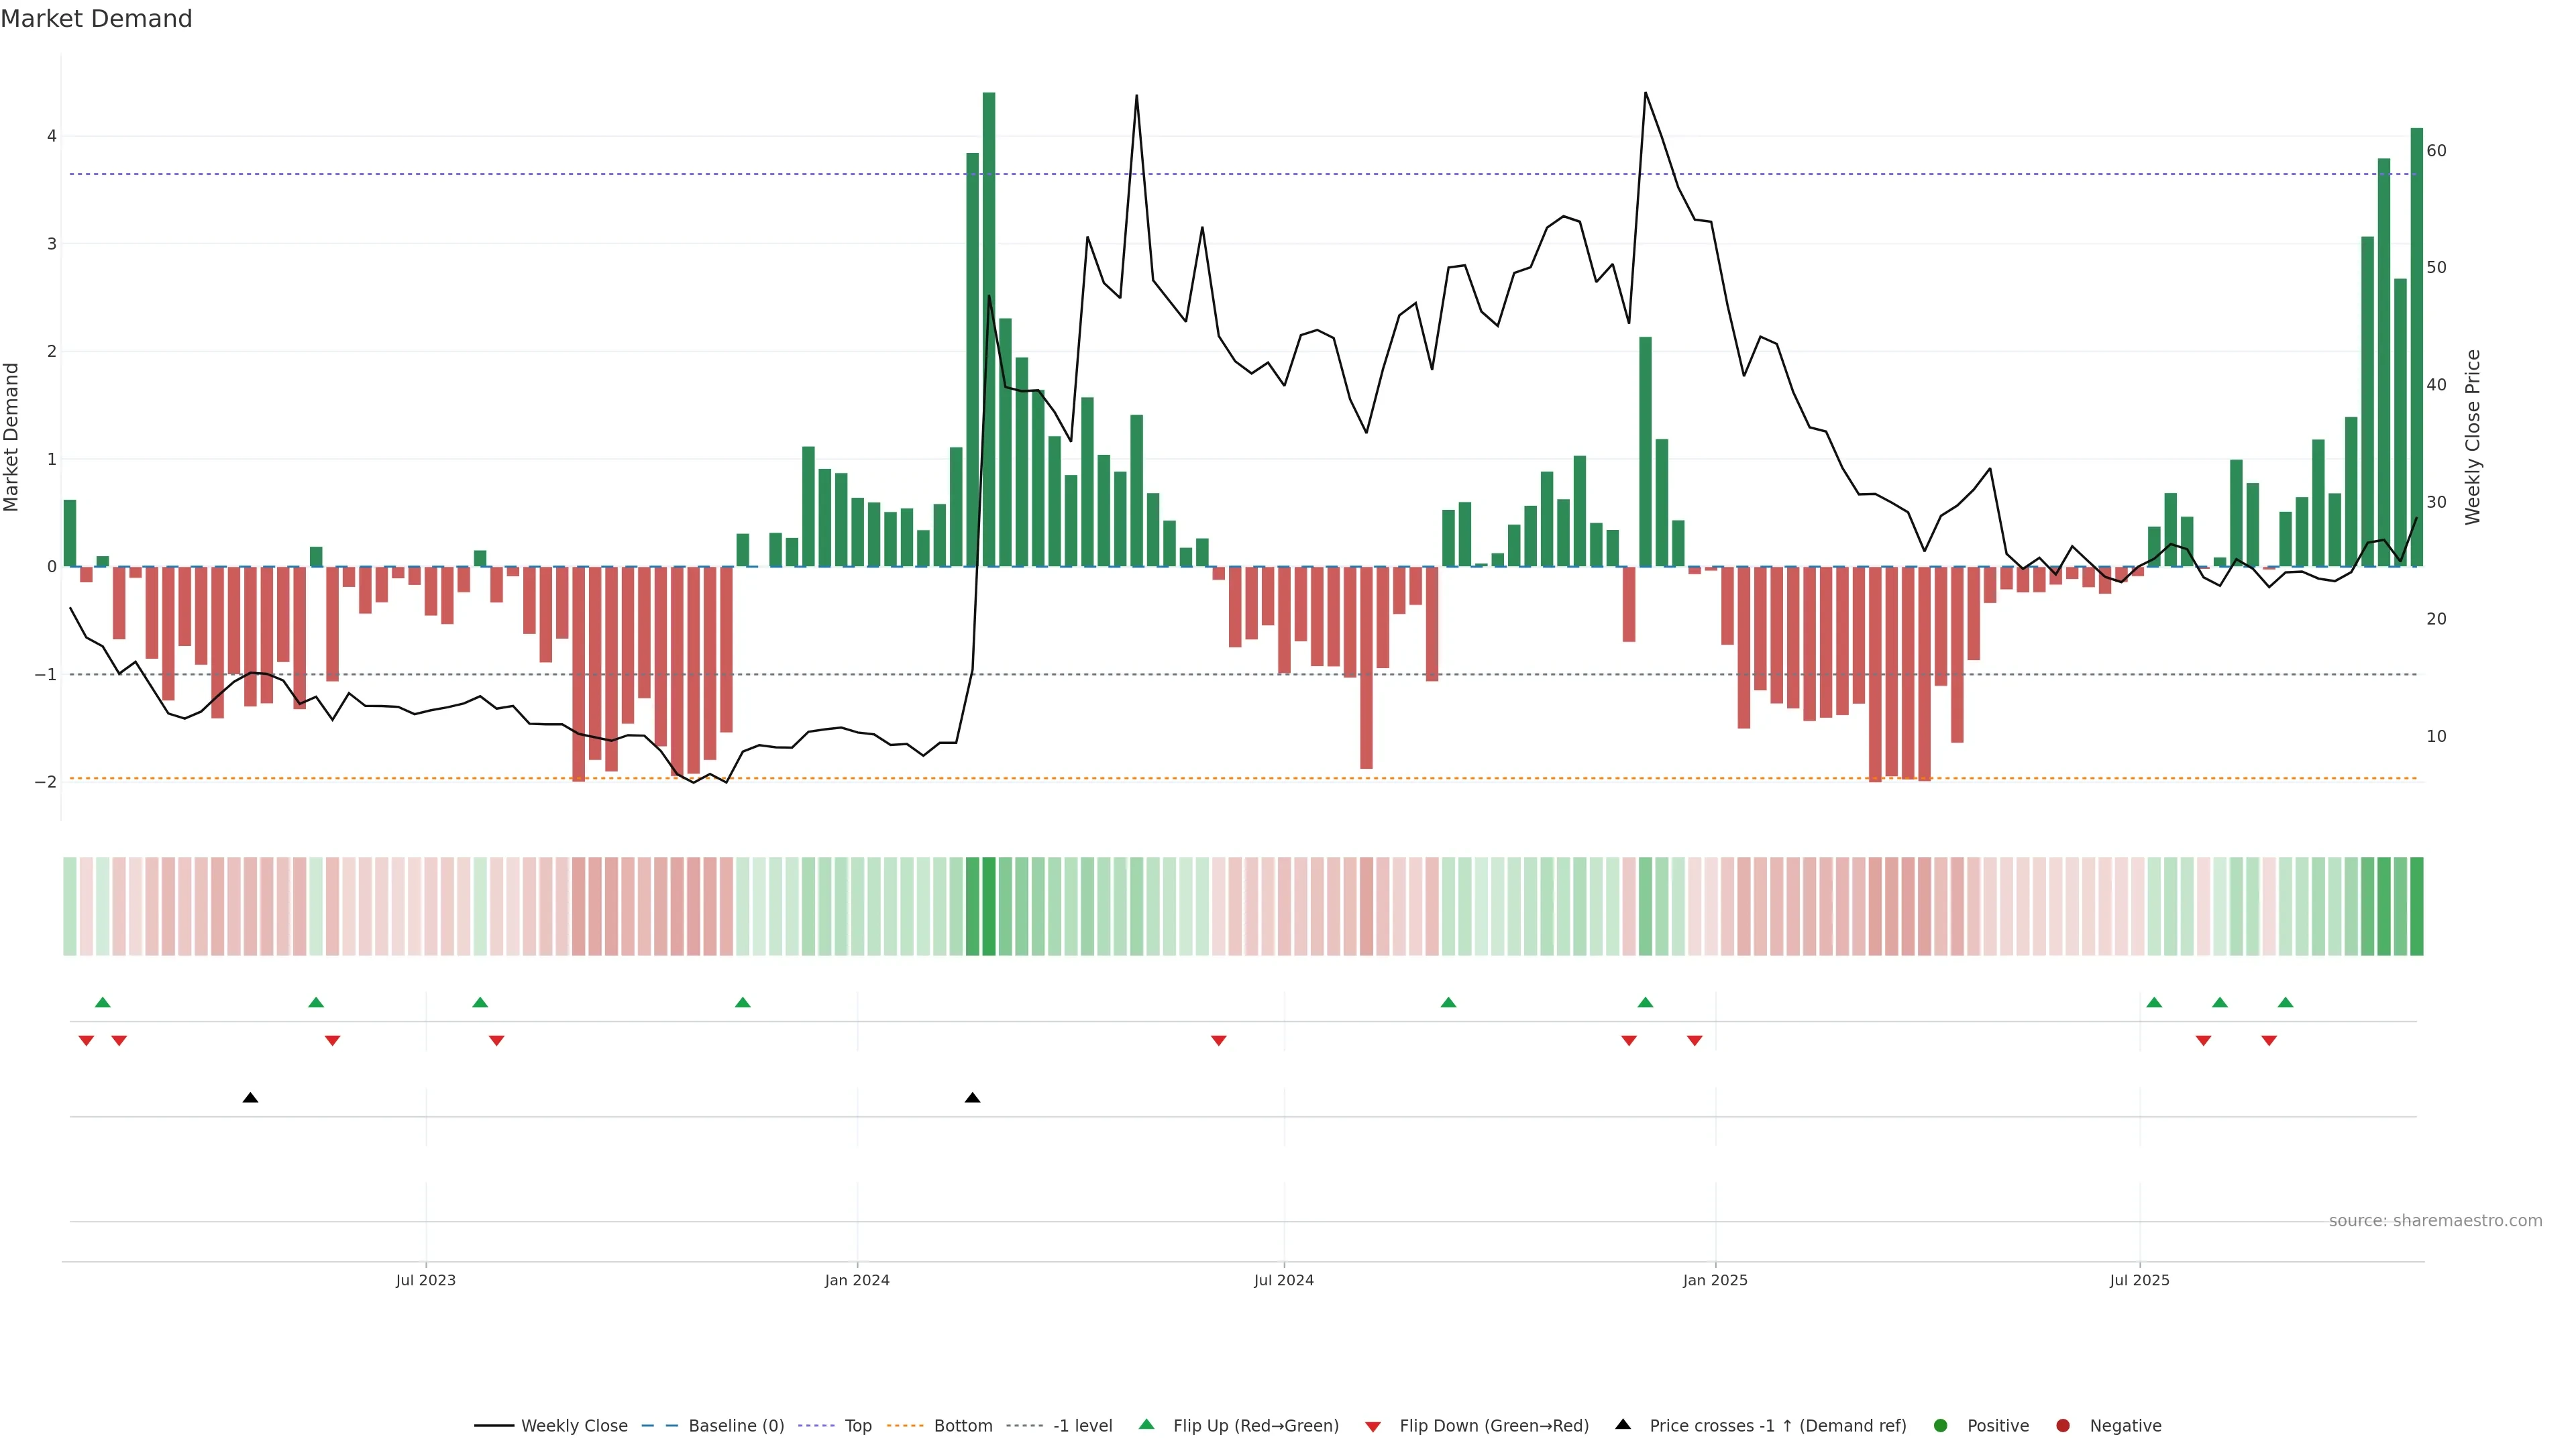Screen dimensions: 2576x1449
Task: Click the darkest green heatmap cell
Action: click(989, 906)
